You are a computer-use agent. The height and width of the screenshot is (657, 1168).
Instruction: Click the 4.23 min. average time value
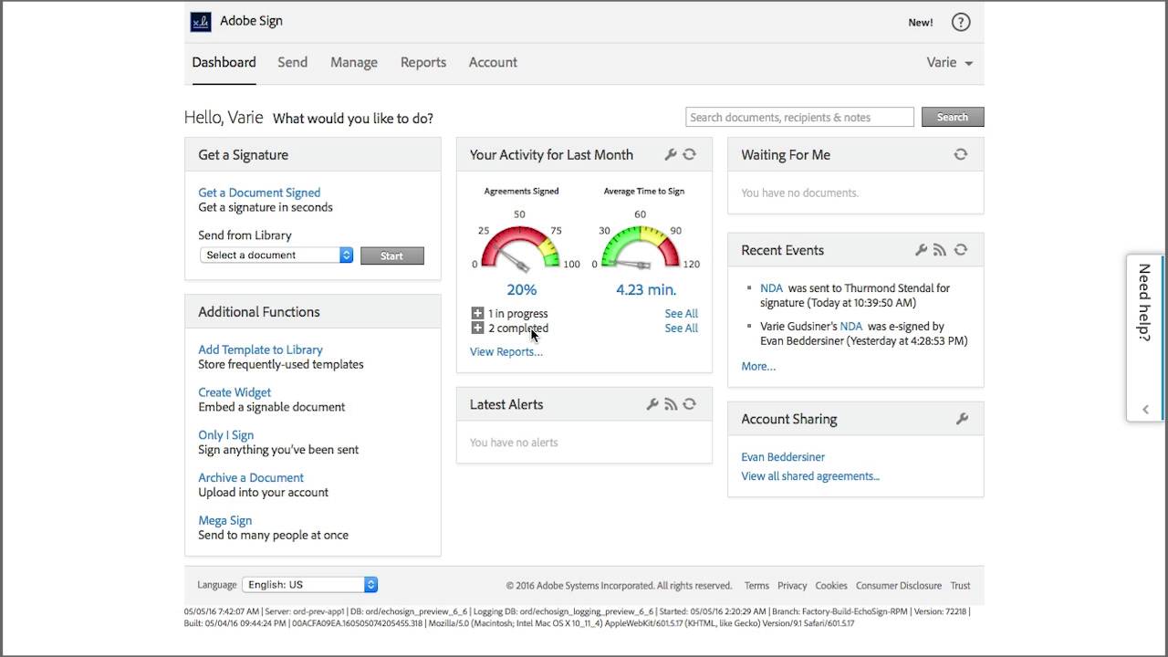[x=646, y=289]
